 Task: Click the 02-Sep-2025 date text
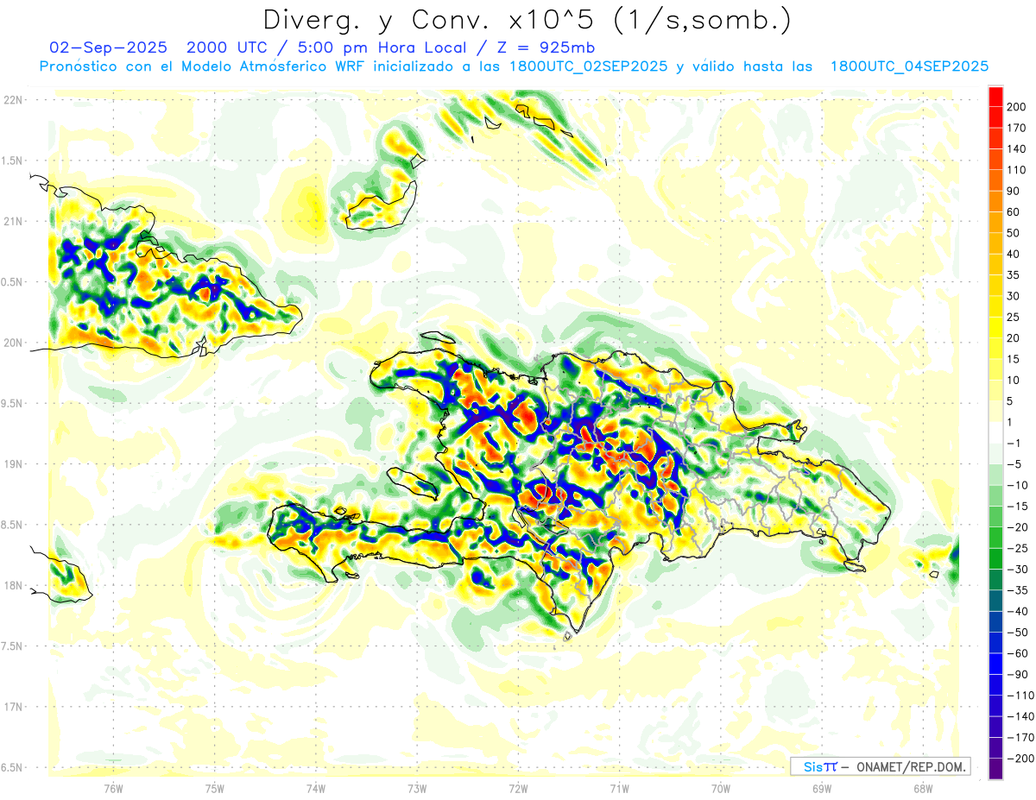coord(109,47)
